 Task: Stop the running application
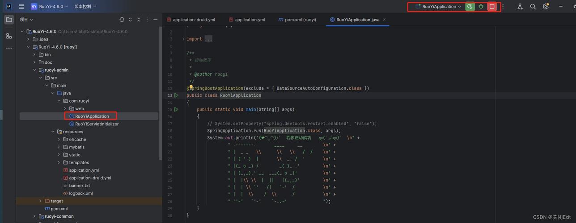492,7
